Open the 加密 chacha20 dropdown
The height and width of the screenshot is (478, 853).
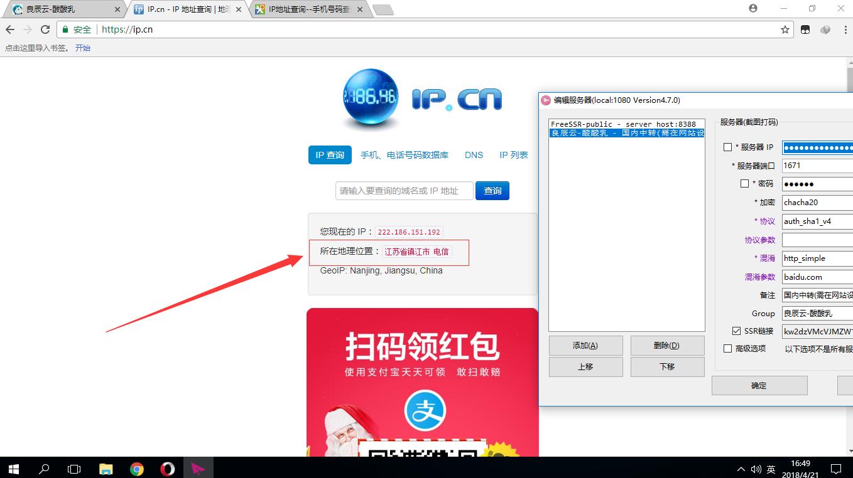[x=817, y=203]
